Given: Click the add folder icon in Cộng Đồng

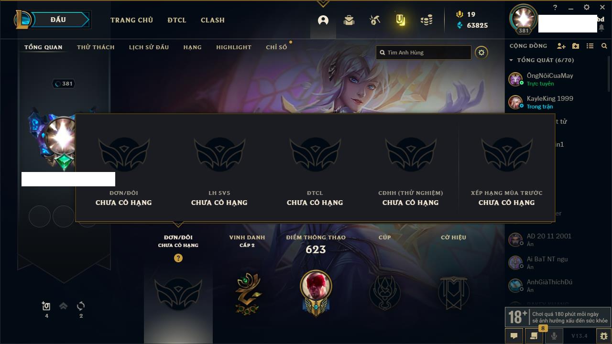Looking at the screenshot, I should (x=576, y=46).
